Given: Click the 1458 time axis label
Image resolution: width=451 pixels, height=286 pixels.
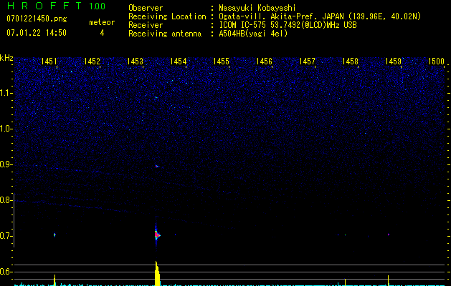Looking at the screenshot, I should tap(350, 61).
